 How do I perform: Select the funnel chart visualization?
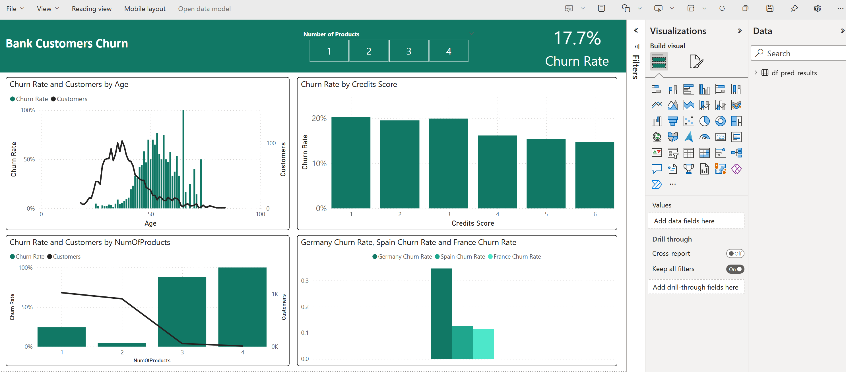(672, 121)
